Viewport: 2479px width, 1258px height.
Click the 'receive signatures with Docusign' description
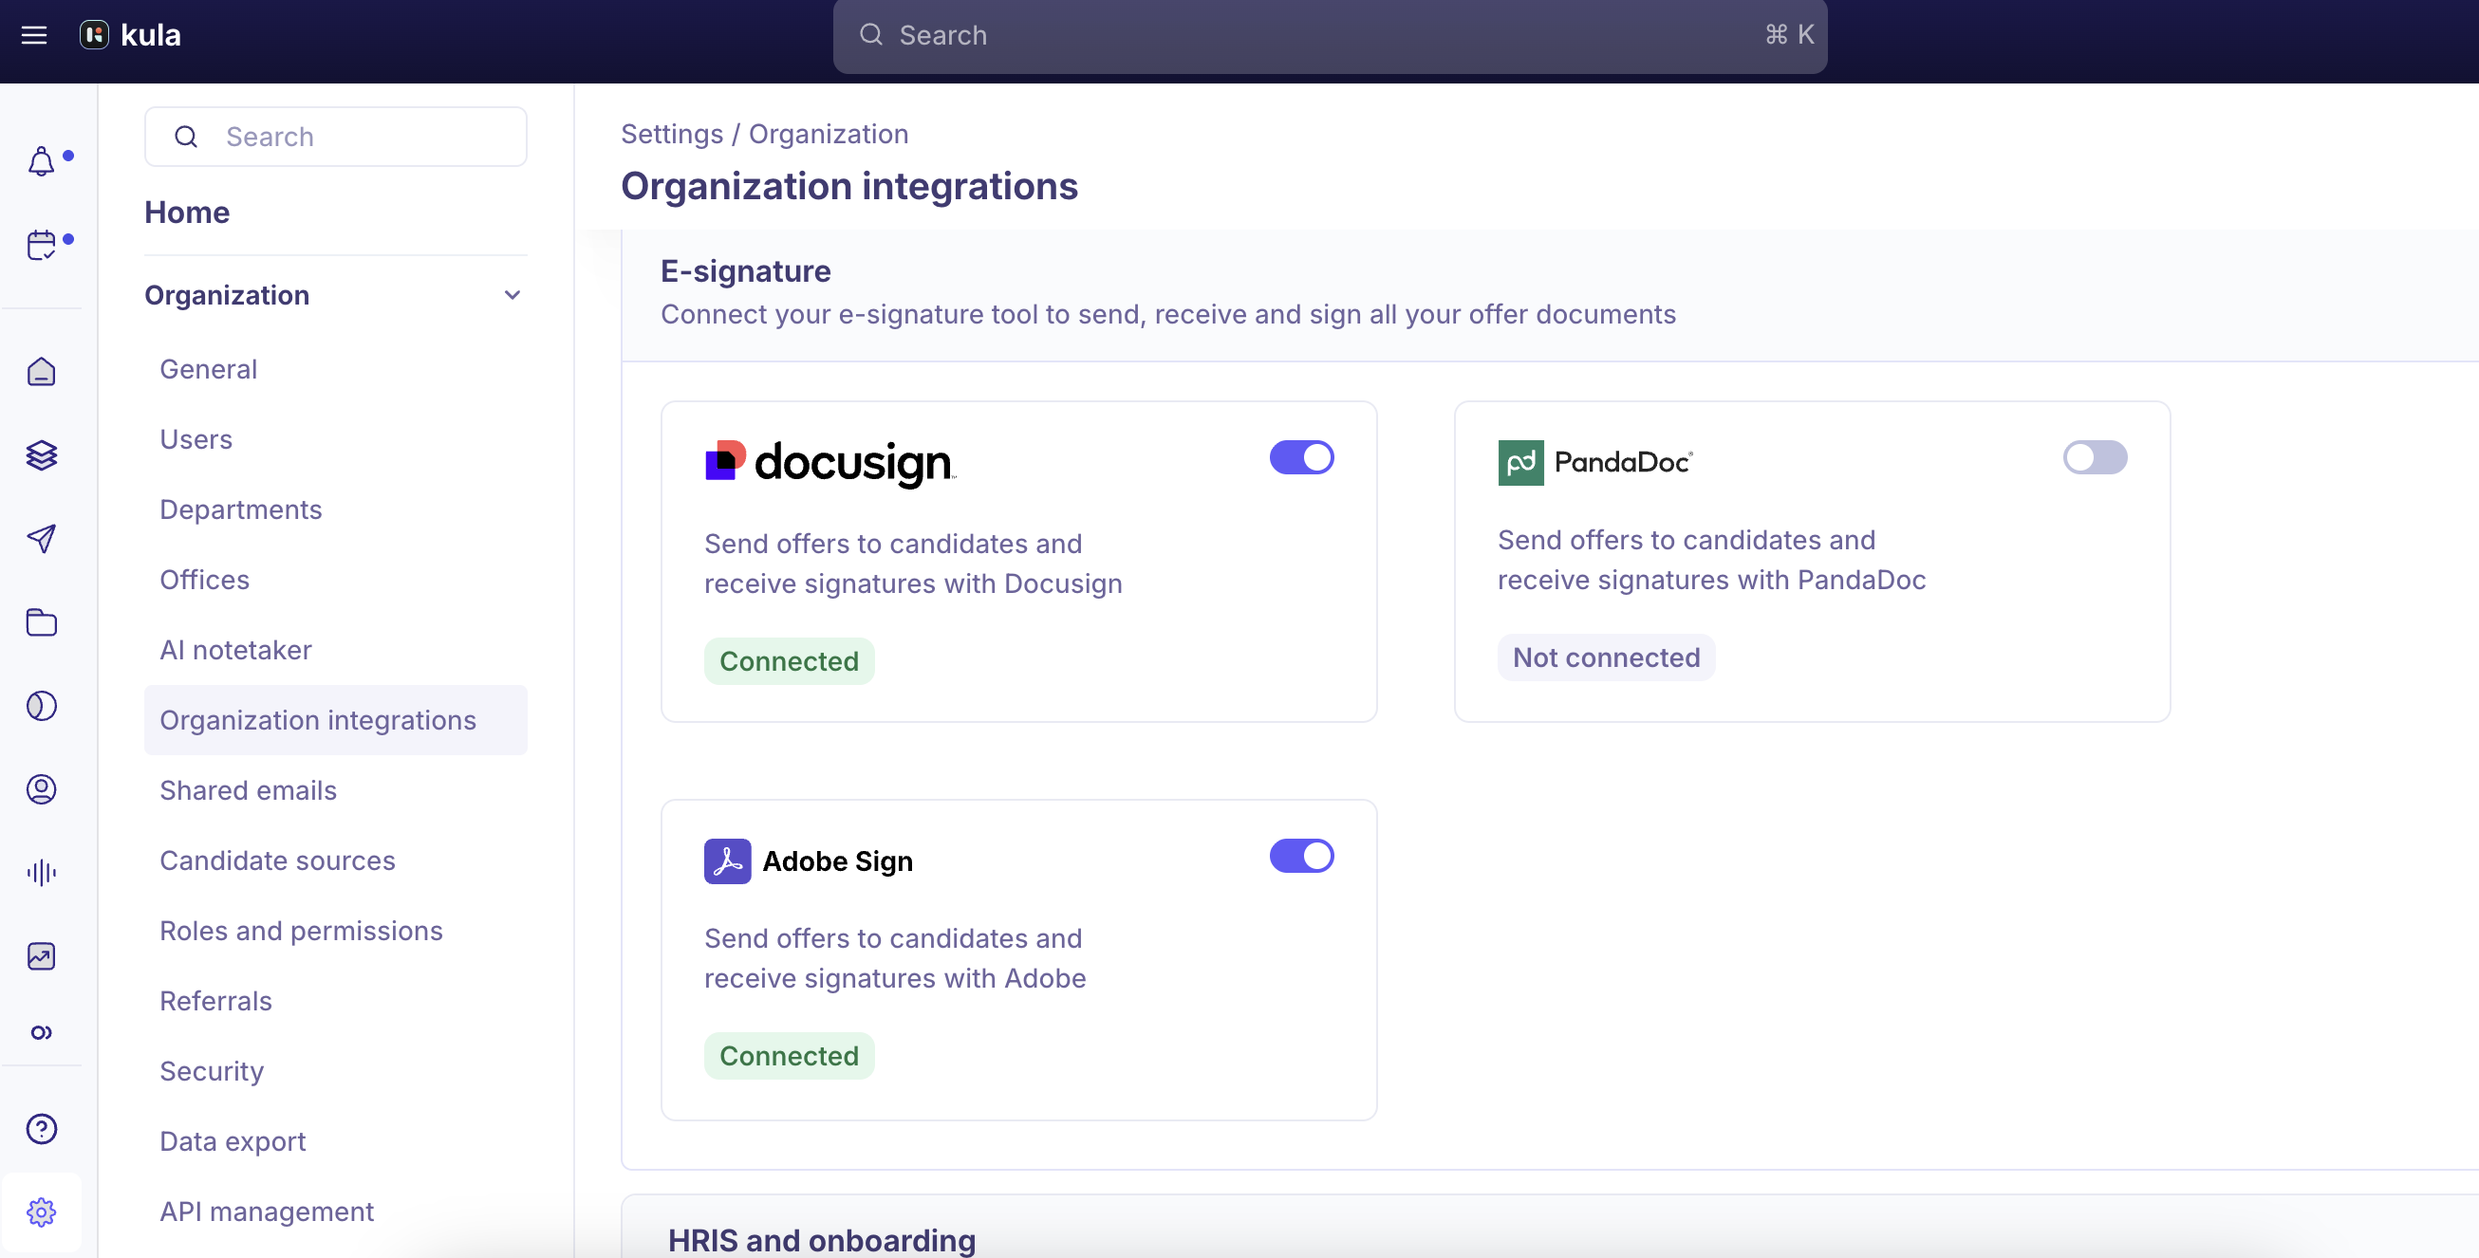pos(913,583)
